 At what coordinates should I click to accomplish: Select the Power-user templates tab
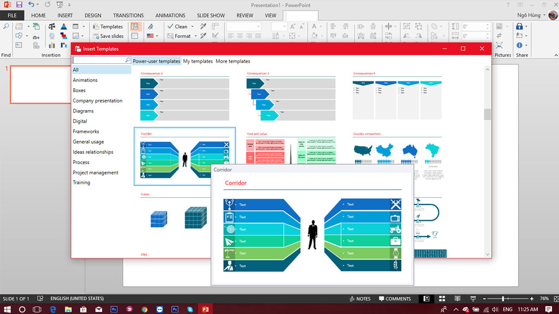tap(157, 61)
